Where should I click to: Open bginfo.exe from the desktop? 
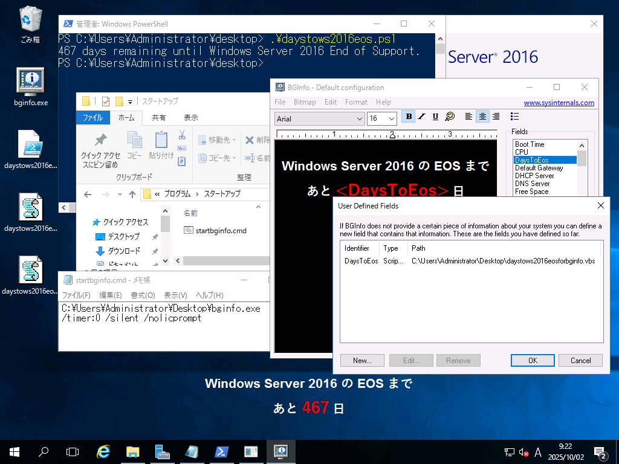coord(29,80)
